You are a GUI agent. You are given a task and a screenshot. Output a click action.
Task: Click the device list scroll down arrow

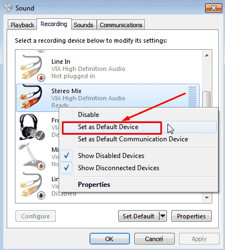pos(207,197)
